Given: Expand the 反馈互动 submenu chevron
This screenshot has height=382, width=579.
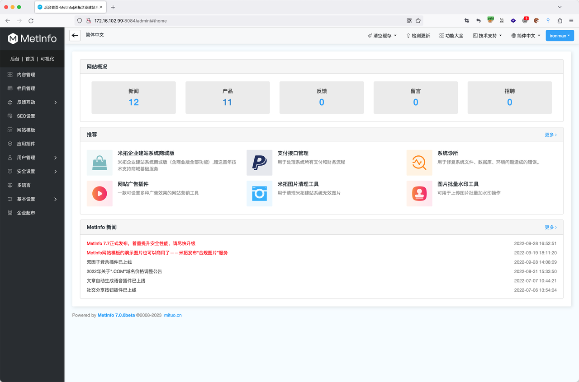Looking at the screenshot, I should click(56, 102).
